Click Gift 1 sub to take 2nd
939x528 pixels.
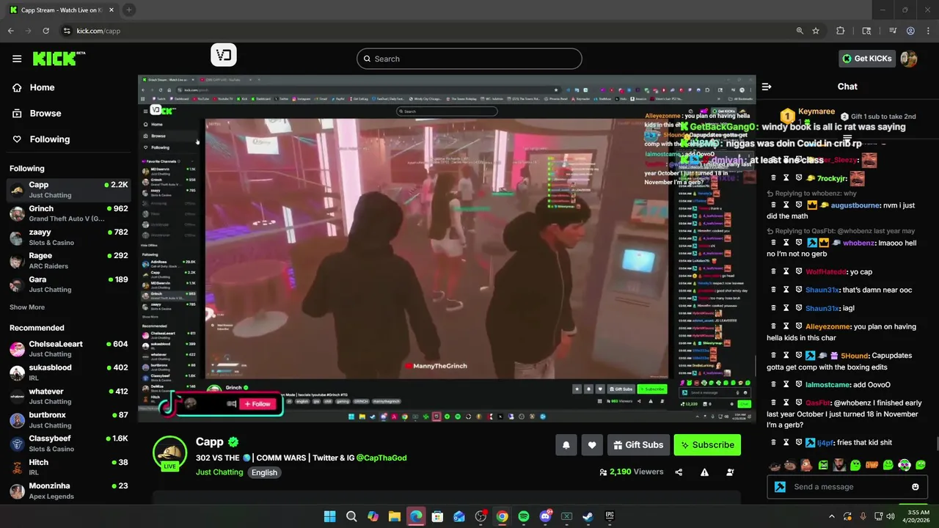(x=878, y=117)
